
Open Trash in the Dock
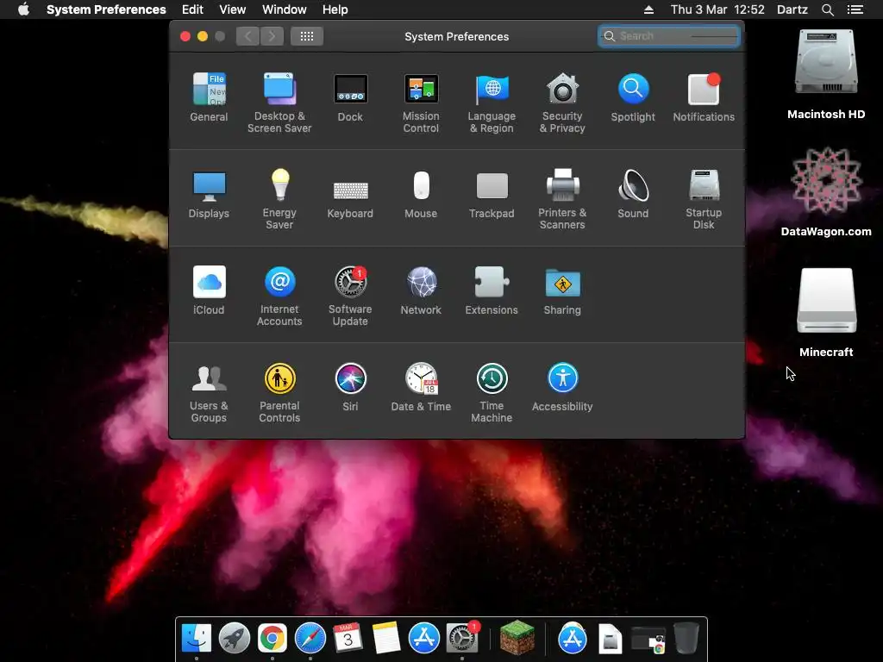coord(686,638)
